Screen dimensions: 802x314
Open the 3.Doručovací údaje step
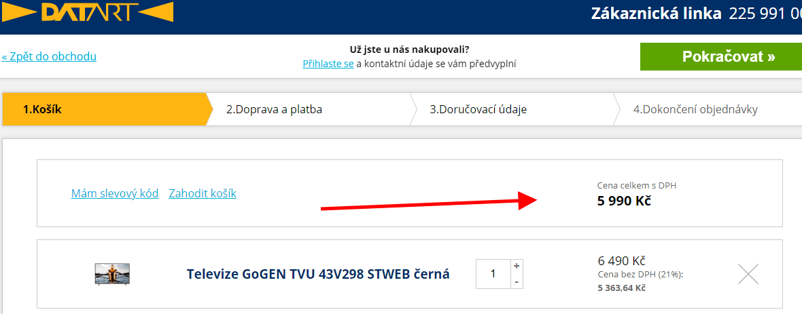click(478, 109)
